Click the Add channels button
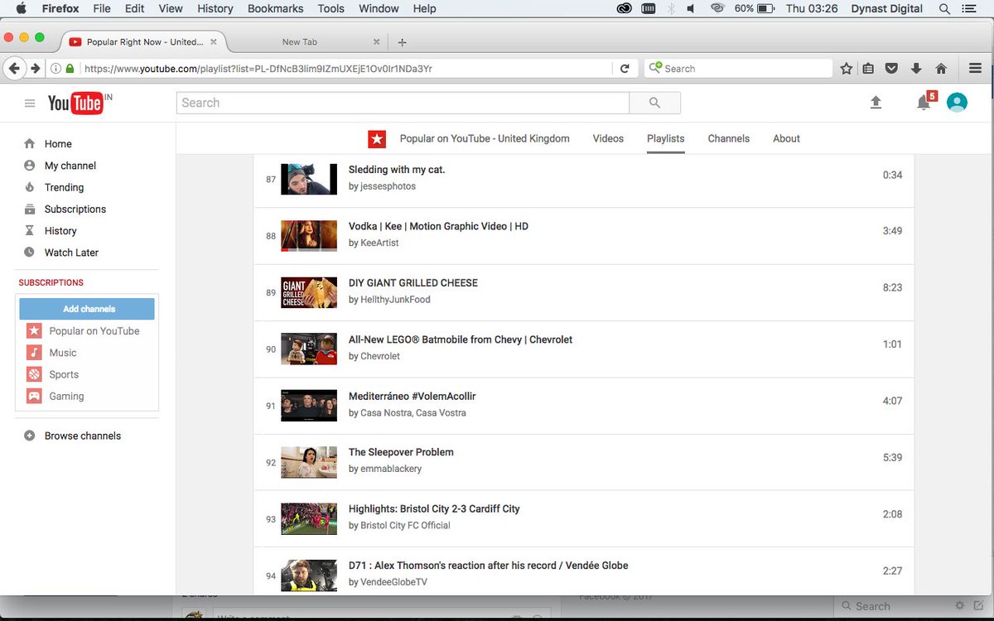This screenshot has height=621, width=994. (89, 309)
